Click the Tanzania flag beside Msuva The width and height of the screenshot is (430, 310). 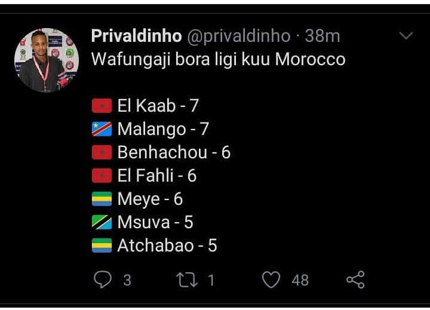coord(102,223)
